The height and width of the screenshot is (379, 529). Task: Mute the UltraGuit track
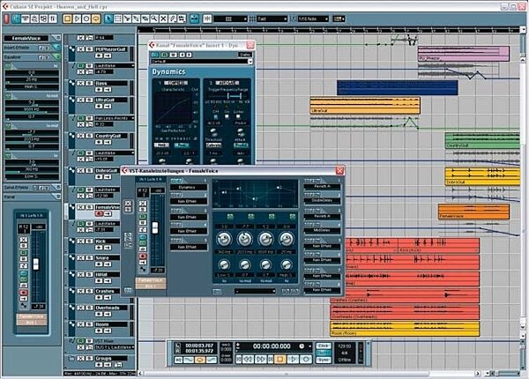click(x=81, y=100)
